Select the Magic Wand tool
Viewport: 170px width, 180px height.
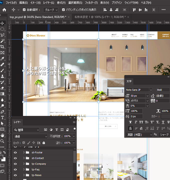pyautogui.click(x=2, y=41)
